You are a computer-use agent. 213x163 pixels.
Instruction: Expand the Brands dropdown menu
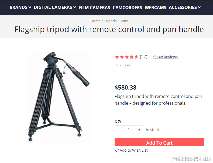coord(20,7)
